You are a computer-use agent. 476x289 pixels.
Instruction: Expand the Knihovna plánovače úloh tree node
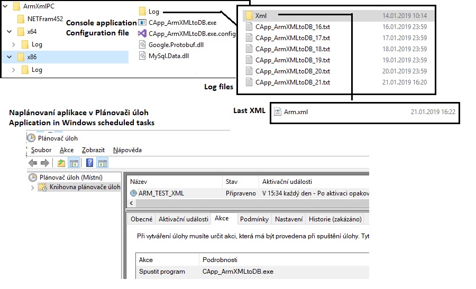[x=33, y=187]
